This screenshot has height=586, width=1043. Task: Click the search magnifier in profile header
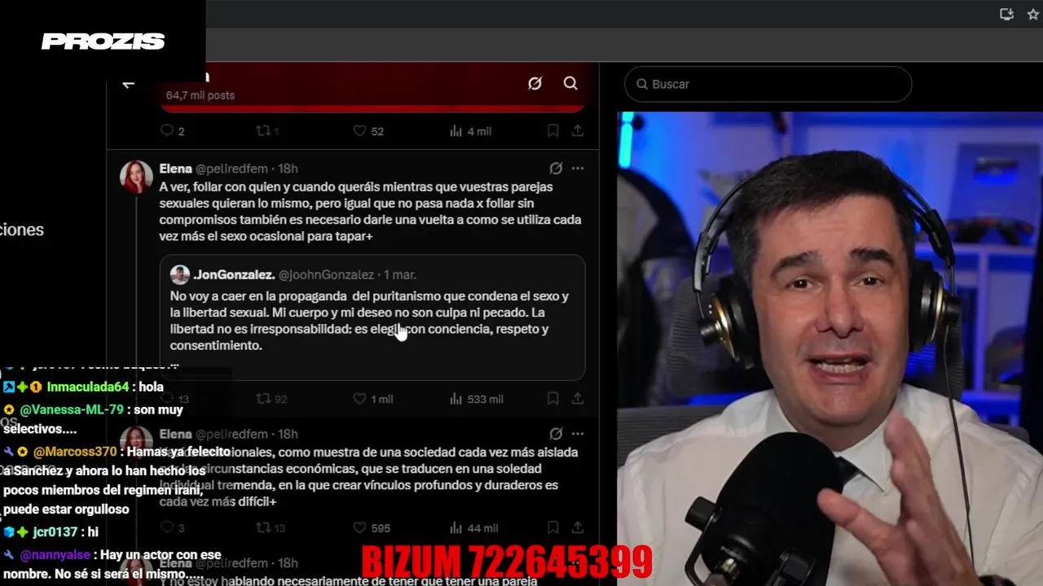coord(570,83)
